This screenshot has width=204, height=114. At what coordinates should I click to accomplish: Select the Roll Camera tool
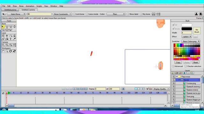point(11,45)
